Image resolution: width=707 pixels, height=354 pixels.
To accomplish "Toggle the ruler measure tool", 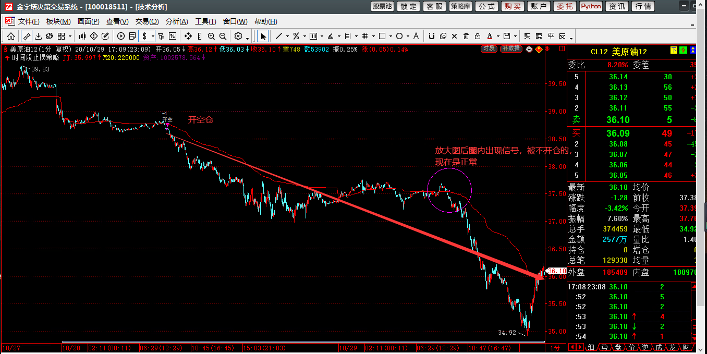I will pos(26,36).
